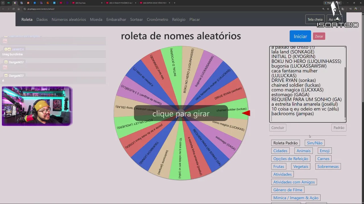Click the Tela cheia button
Screen dimensions: 364x204
(315, 20)
